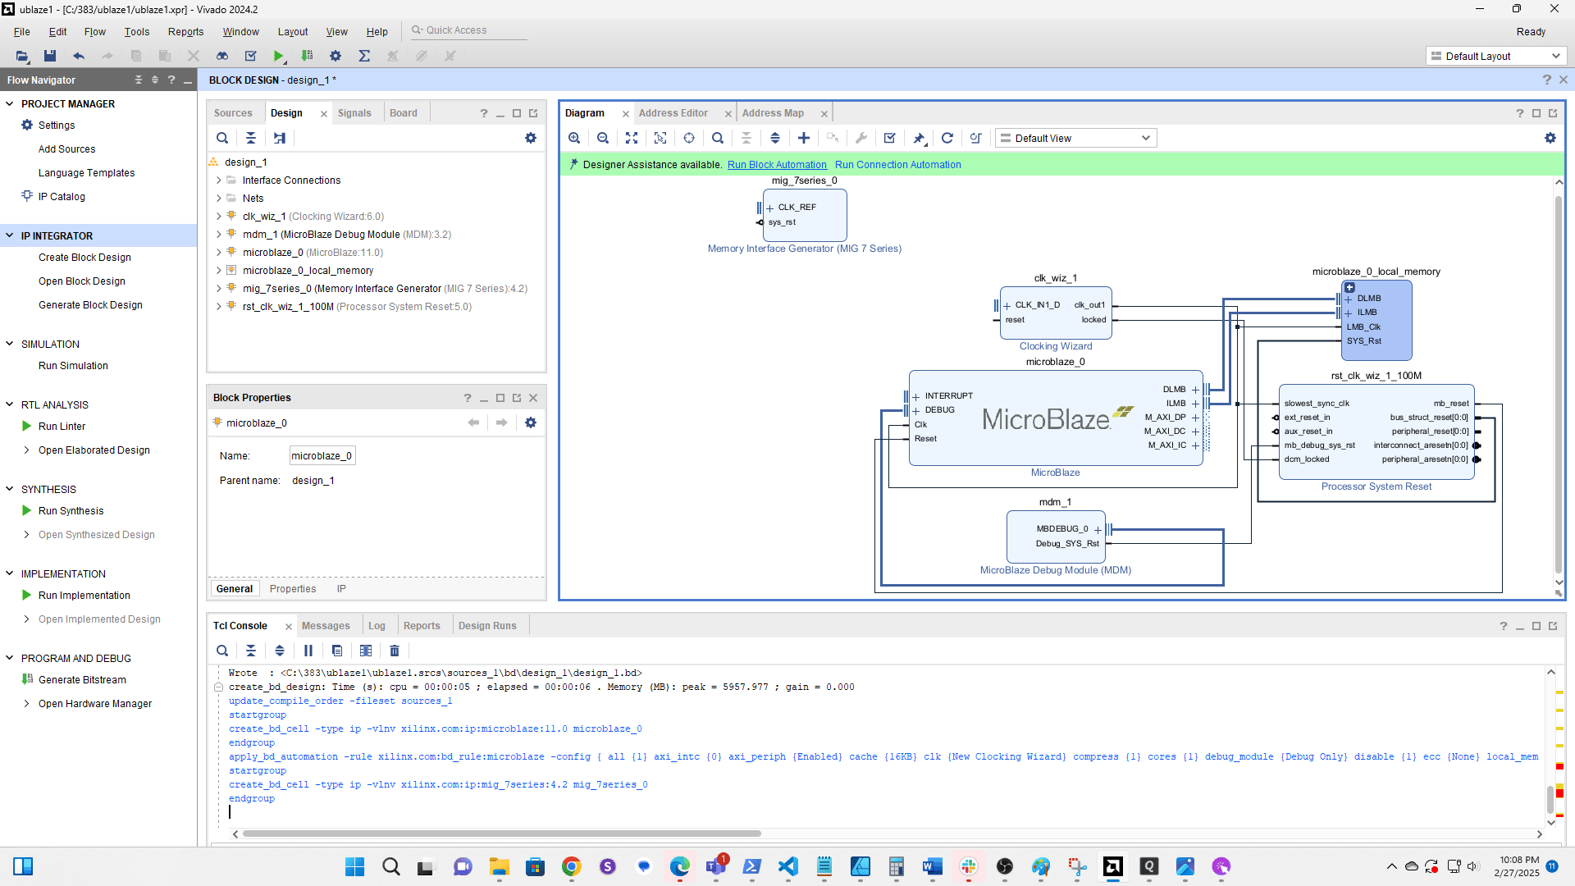Validate the block design with the checkmark icon
This screenshot has height=886, width=1575.
889,138
